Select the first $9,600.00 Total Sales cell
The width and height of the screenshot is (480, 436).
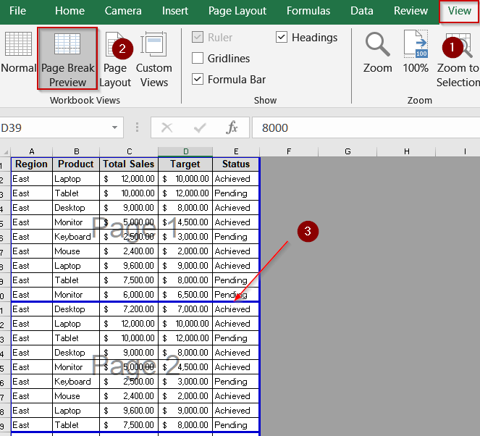(129, 266)
